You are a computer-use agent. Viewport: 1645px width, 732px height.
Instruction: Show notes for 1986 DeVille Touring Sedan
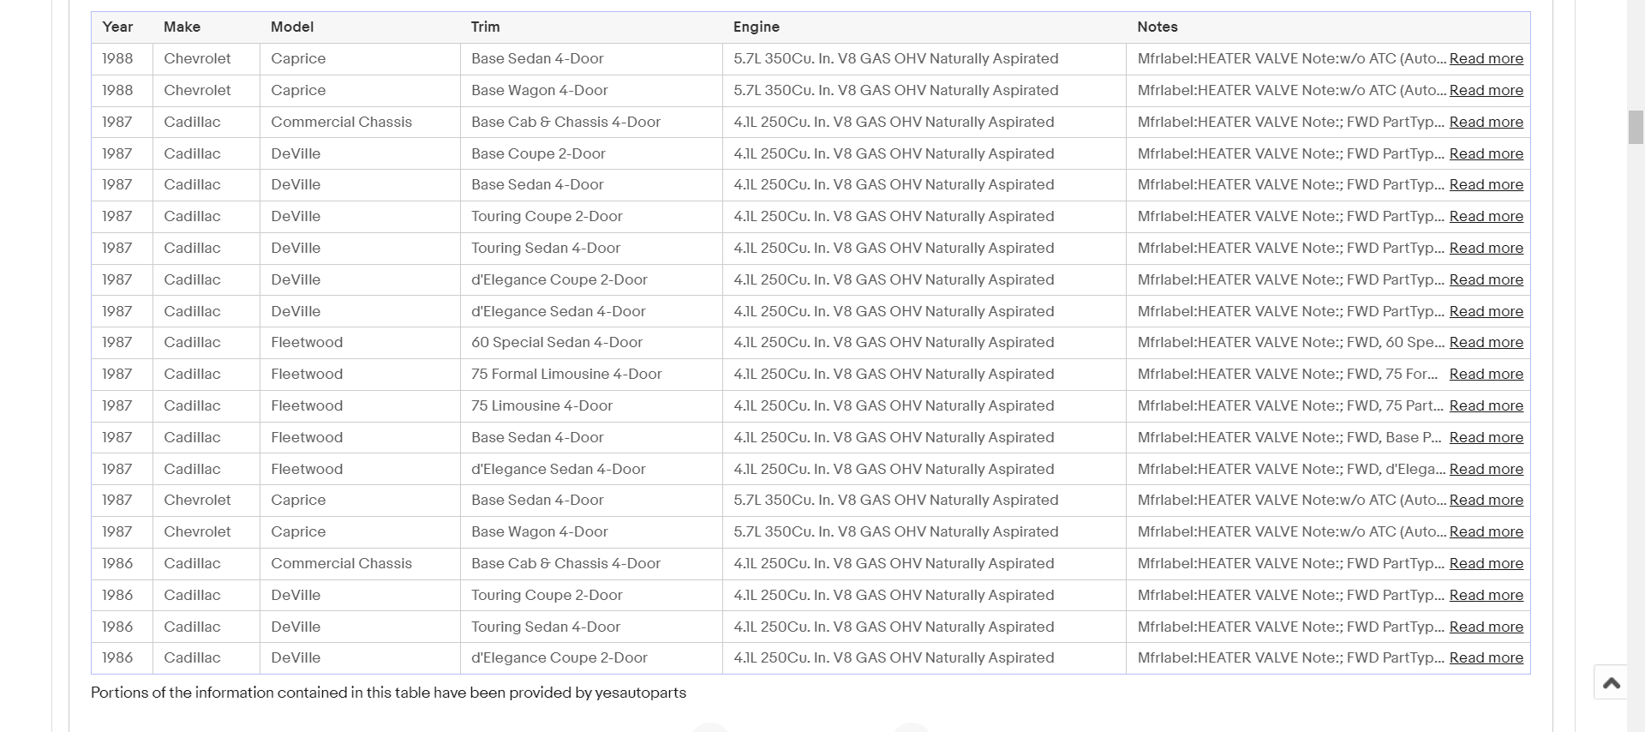click(1486, 627)
